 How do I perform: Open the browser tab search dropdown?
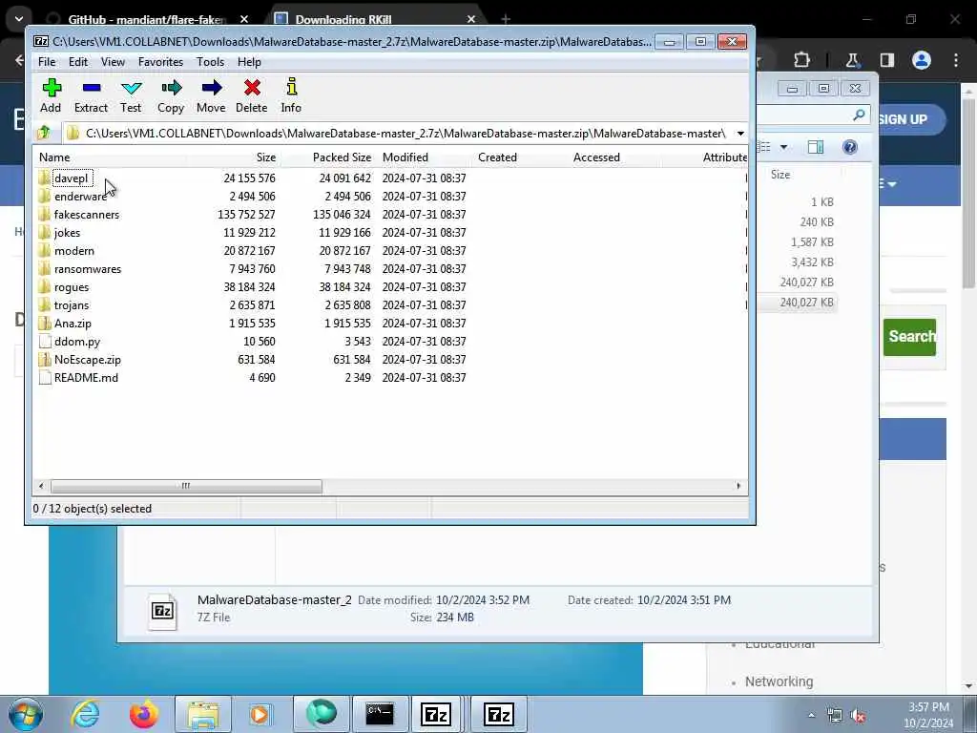pos(19,19)
